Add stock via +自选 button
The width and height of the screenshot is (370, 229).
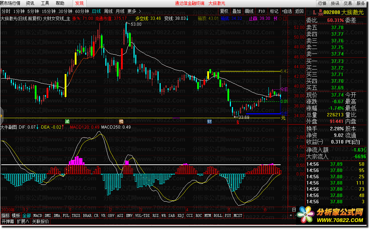tap(287, 11)
